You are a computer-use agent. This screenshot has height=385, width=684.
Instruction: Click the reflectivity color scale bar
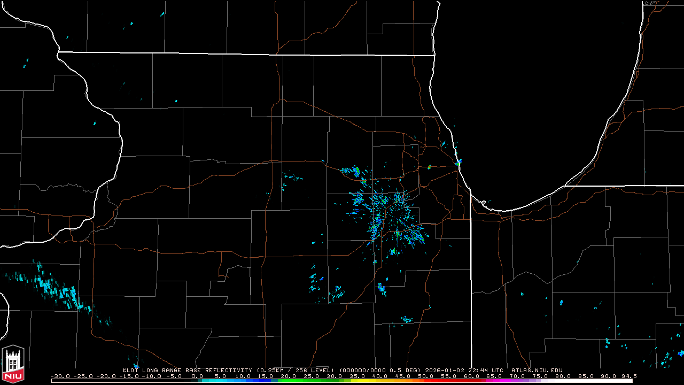tap(342, 381)
